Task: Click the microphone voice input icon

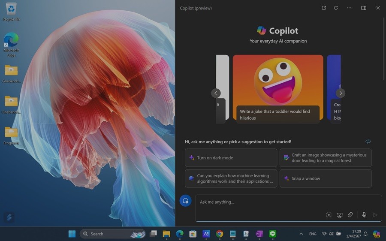Action: pyautogui.click(x=364, y=215)
